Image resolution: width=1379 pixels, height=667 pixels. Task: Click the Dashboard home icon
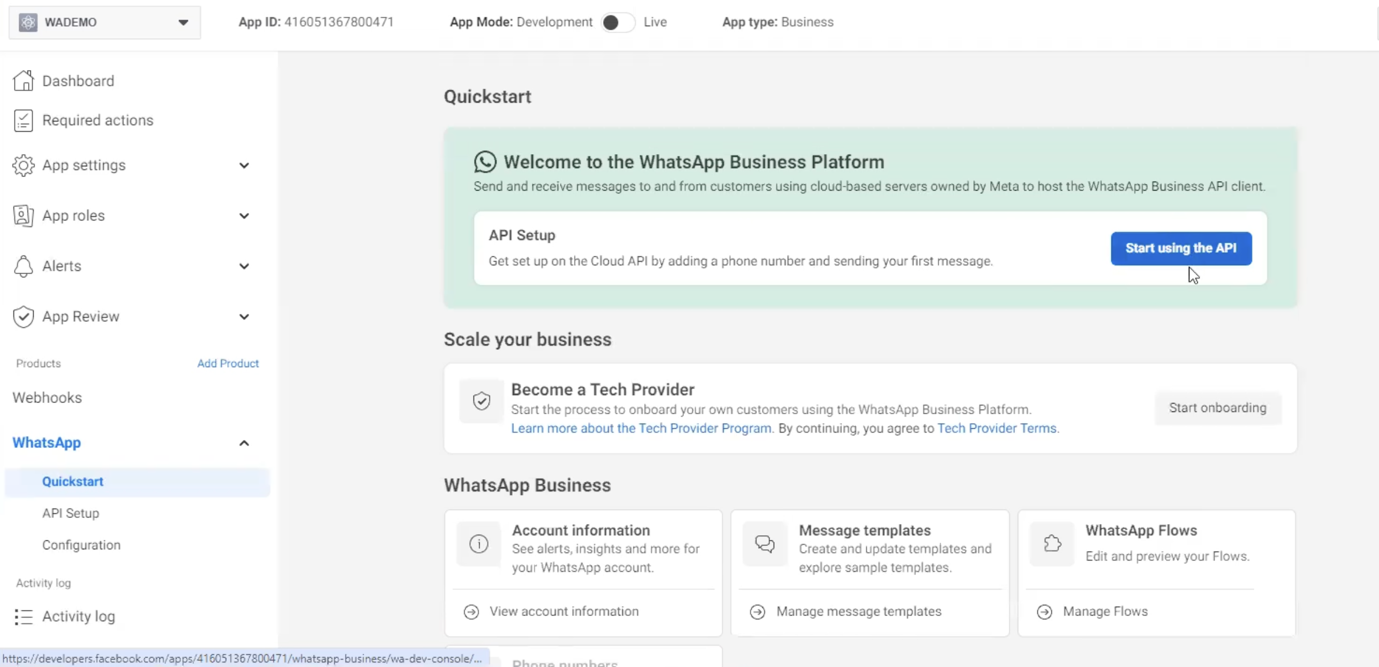pos(23,81)
